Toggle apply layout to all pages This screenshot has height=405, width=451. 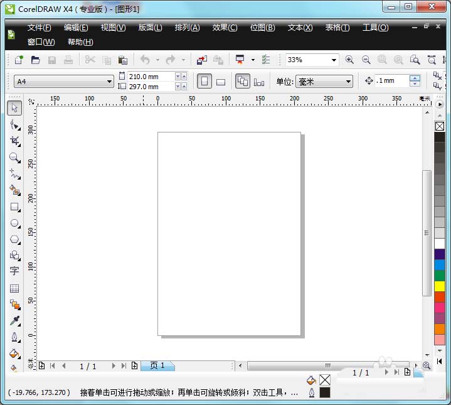pos(243,81)
